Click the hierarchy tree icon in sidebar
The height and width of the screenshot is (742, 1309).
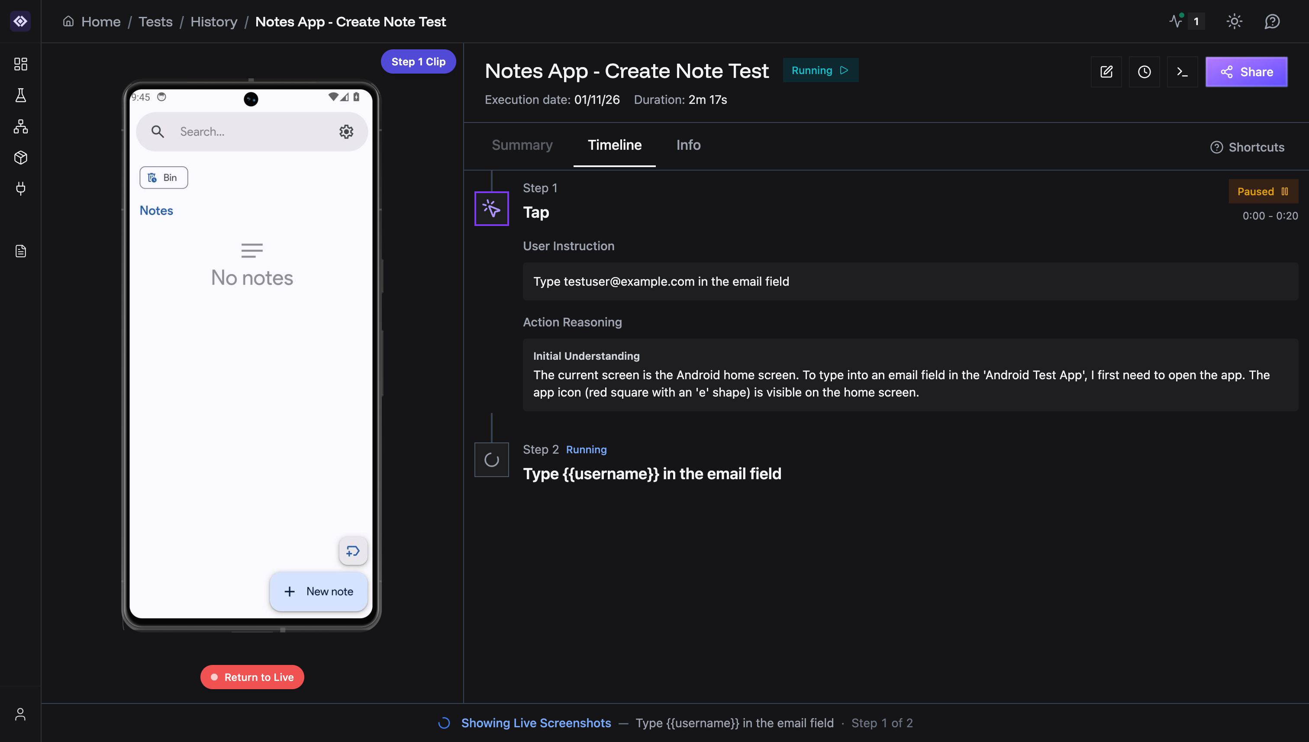pyautogui.click(x=20, y=126)
